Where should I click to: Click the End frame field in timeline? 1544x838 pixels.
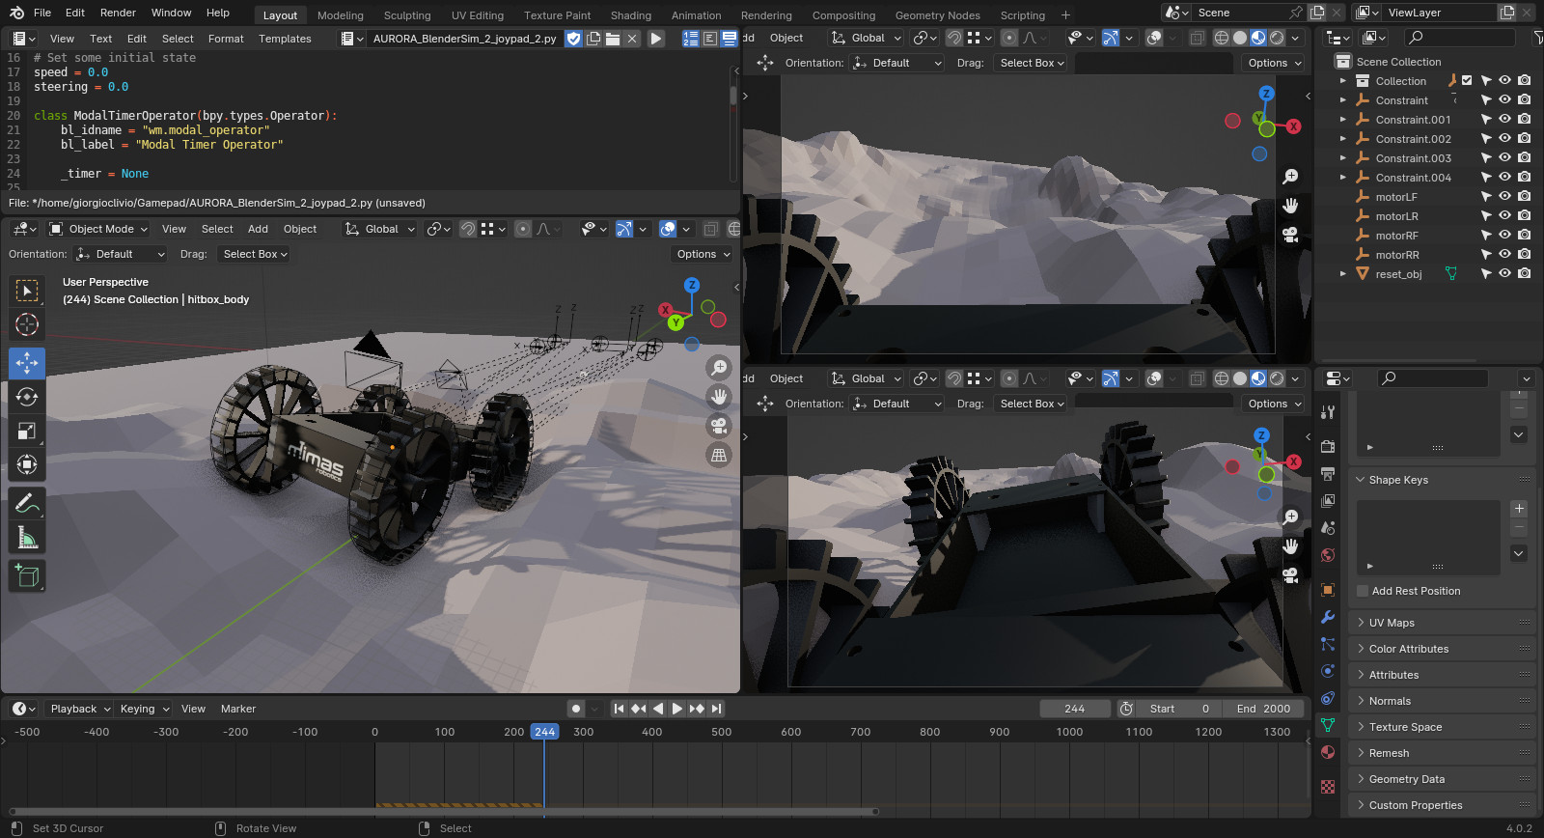pyautogui.click(x=1263, y=709)
